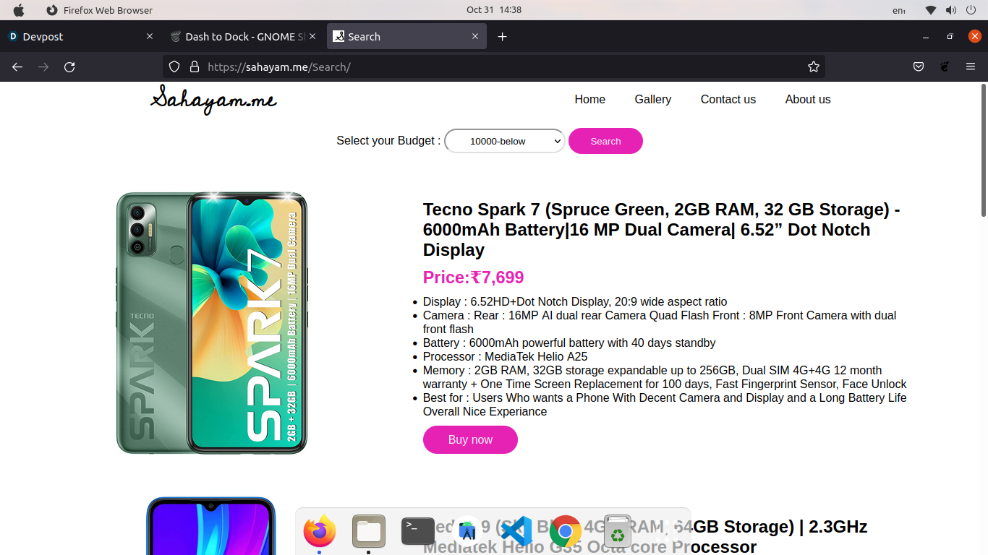
Task: Click the 'Processor : MediaTek Helio A25' line
Action: [x=505, y=356]
